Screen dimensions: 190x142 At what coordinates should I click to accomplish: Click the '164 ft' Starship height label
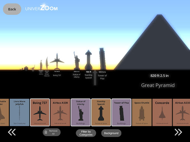pyautogui.click(x=88, y=72)
